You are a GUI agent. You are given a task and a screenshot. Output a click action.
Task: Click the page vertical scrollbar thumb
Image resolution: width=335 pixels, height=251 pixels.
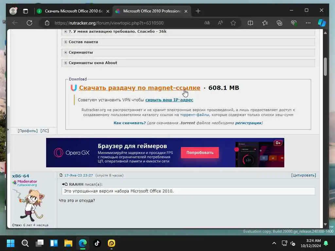[325, 67]
